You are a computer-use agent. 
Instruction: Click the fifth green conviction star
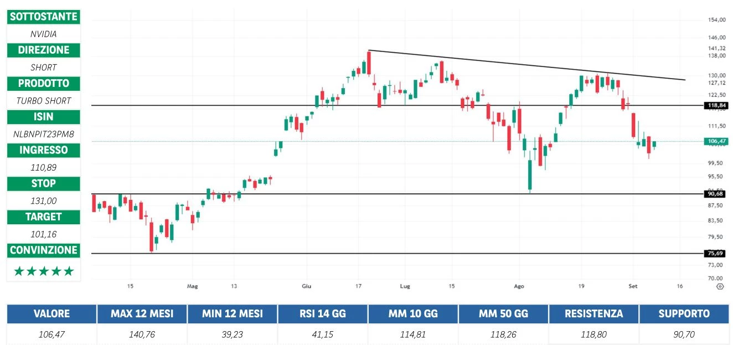coord(69,271)
